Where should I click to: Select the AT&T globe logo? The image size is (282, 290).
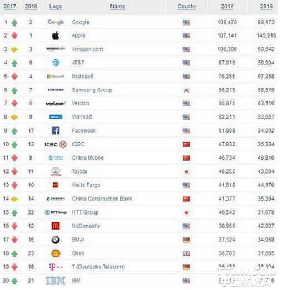pos(56,63)
